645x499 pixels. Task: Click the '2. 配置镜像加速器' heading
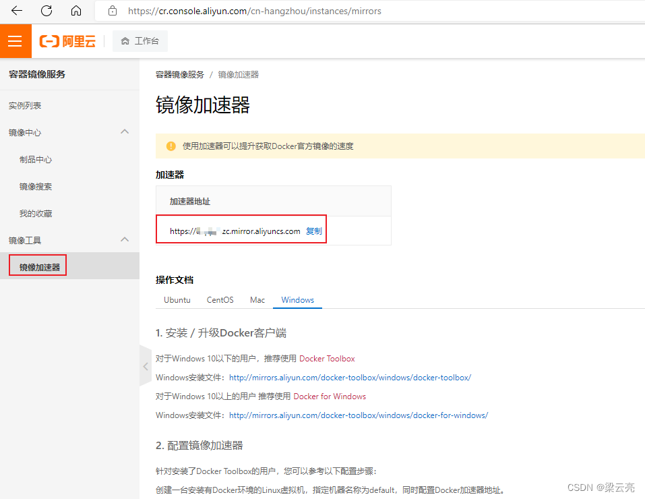(199, 445)
